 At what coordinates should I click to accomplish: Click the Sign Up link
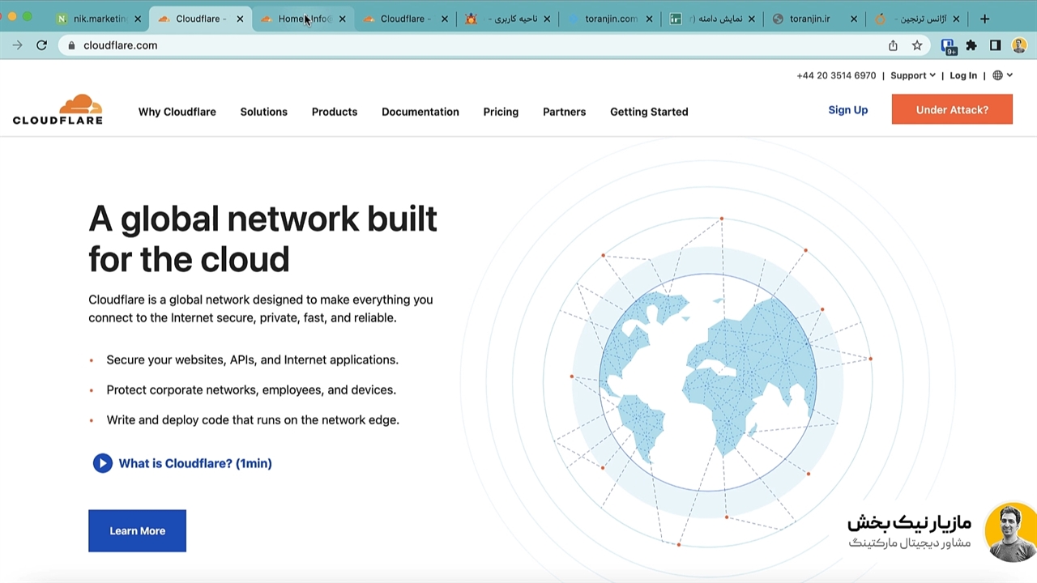pos(847,110)
